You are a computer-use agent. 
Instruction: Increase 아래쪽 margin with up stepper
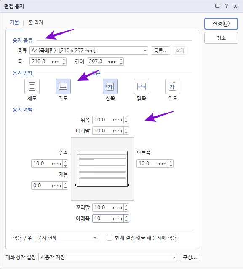click(126, 217)
